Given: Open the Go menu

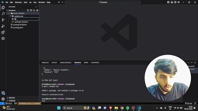Looking at the screenshot, I should [x=30, y=2].
